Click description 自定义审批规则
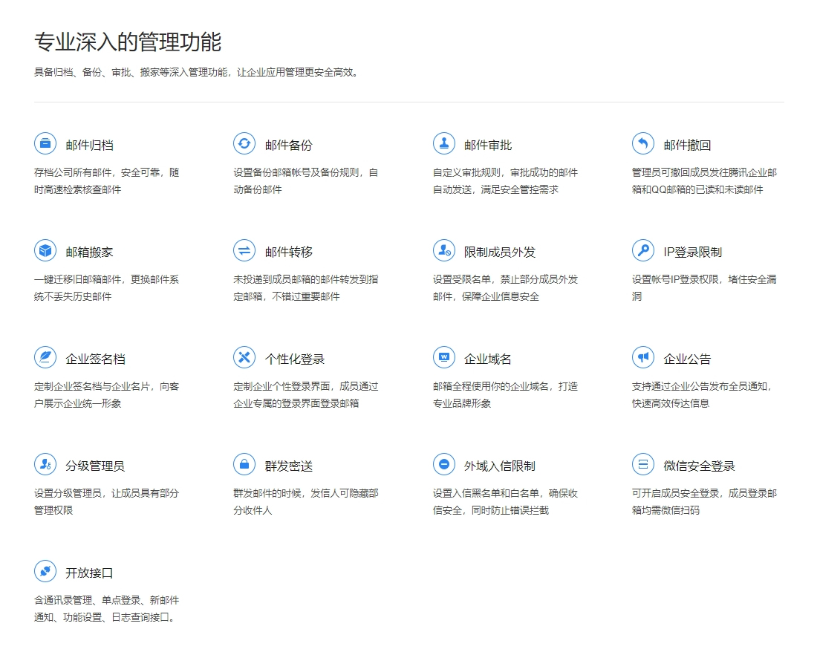This screenshot has width=817, height=655. (x=505, y=180)
